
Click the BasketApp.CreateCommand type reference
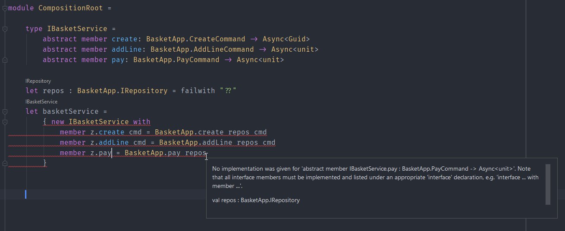point(195,39)
